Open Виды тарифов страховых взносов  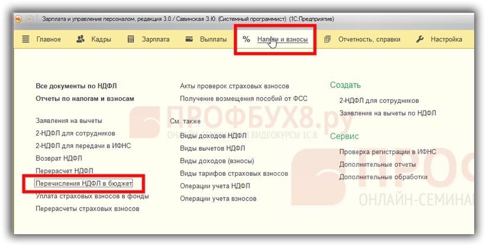(234, 174)
